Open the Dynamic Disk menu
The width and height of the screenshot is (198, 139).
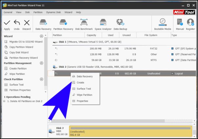click(53, 12)
